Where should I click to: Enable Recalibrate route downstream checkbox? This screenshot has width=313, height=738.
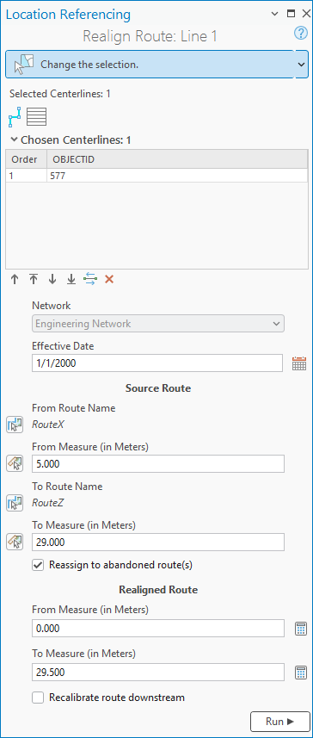38,698
